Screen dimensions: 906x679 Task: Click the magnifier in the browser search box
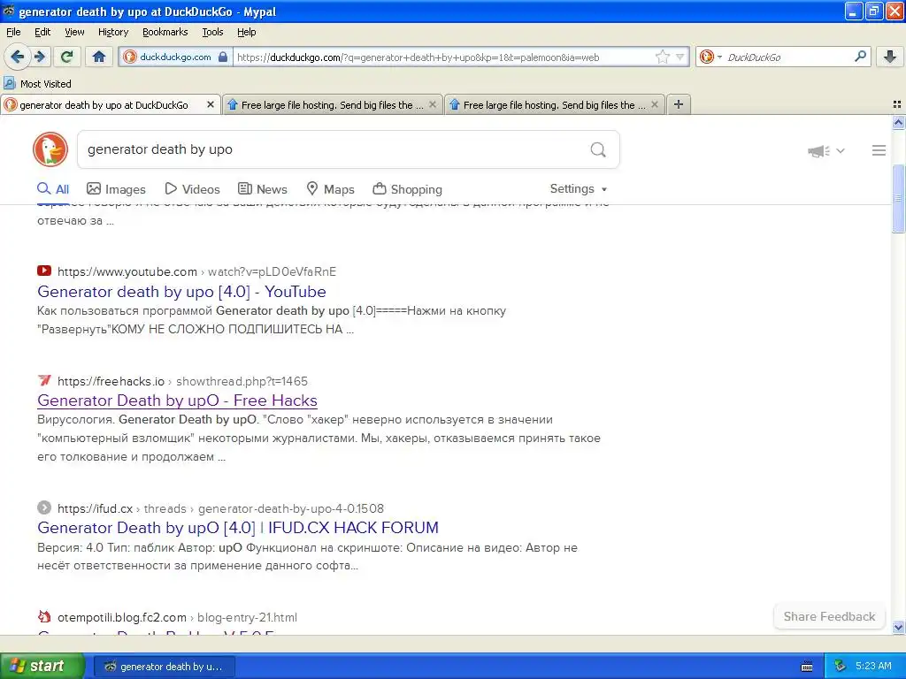point(860,57)
